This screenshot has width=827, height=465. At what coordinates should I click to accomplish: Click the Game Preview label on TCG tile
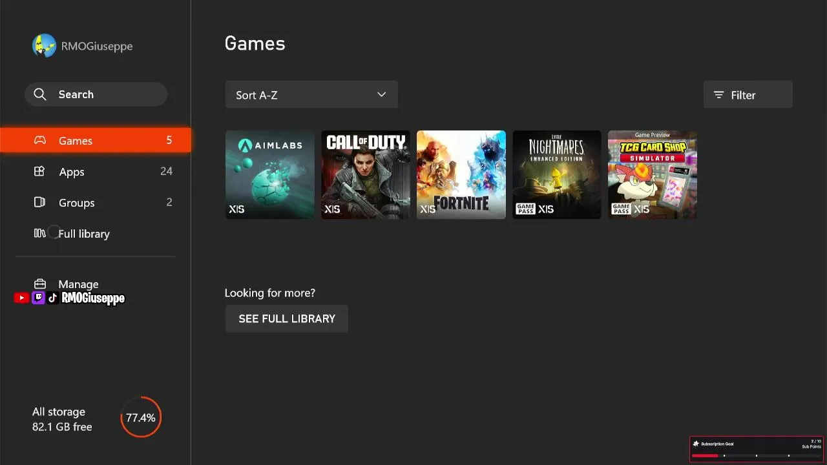point(653,134)
